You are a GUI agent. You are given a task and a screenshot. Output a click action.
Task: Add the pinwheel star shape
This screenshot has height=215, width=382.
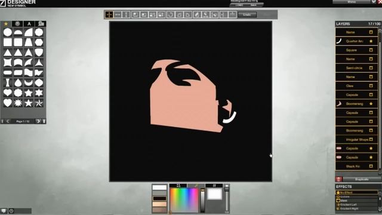tap(39, 103)
